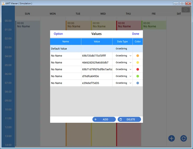Click Done to close Values dialog
The height and width of the screenshot is (149, 193).
(136, 34)
